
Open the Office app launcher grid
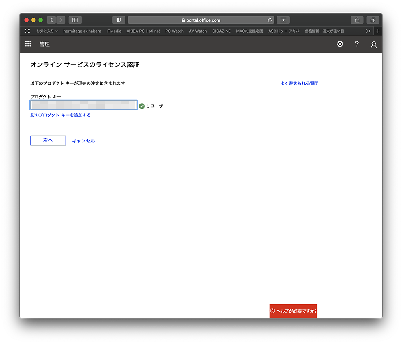(28, 44)
